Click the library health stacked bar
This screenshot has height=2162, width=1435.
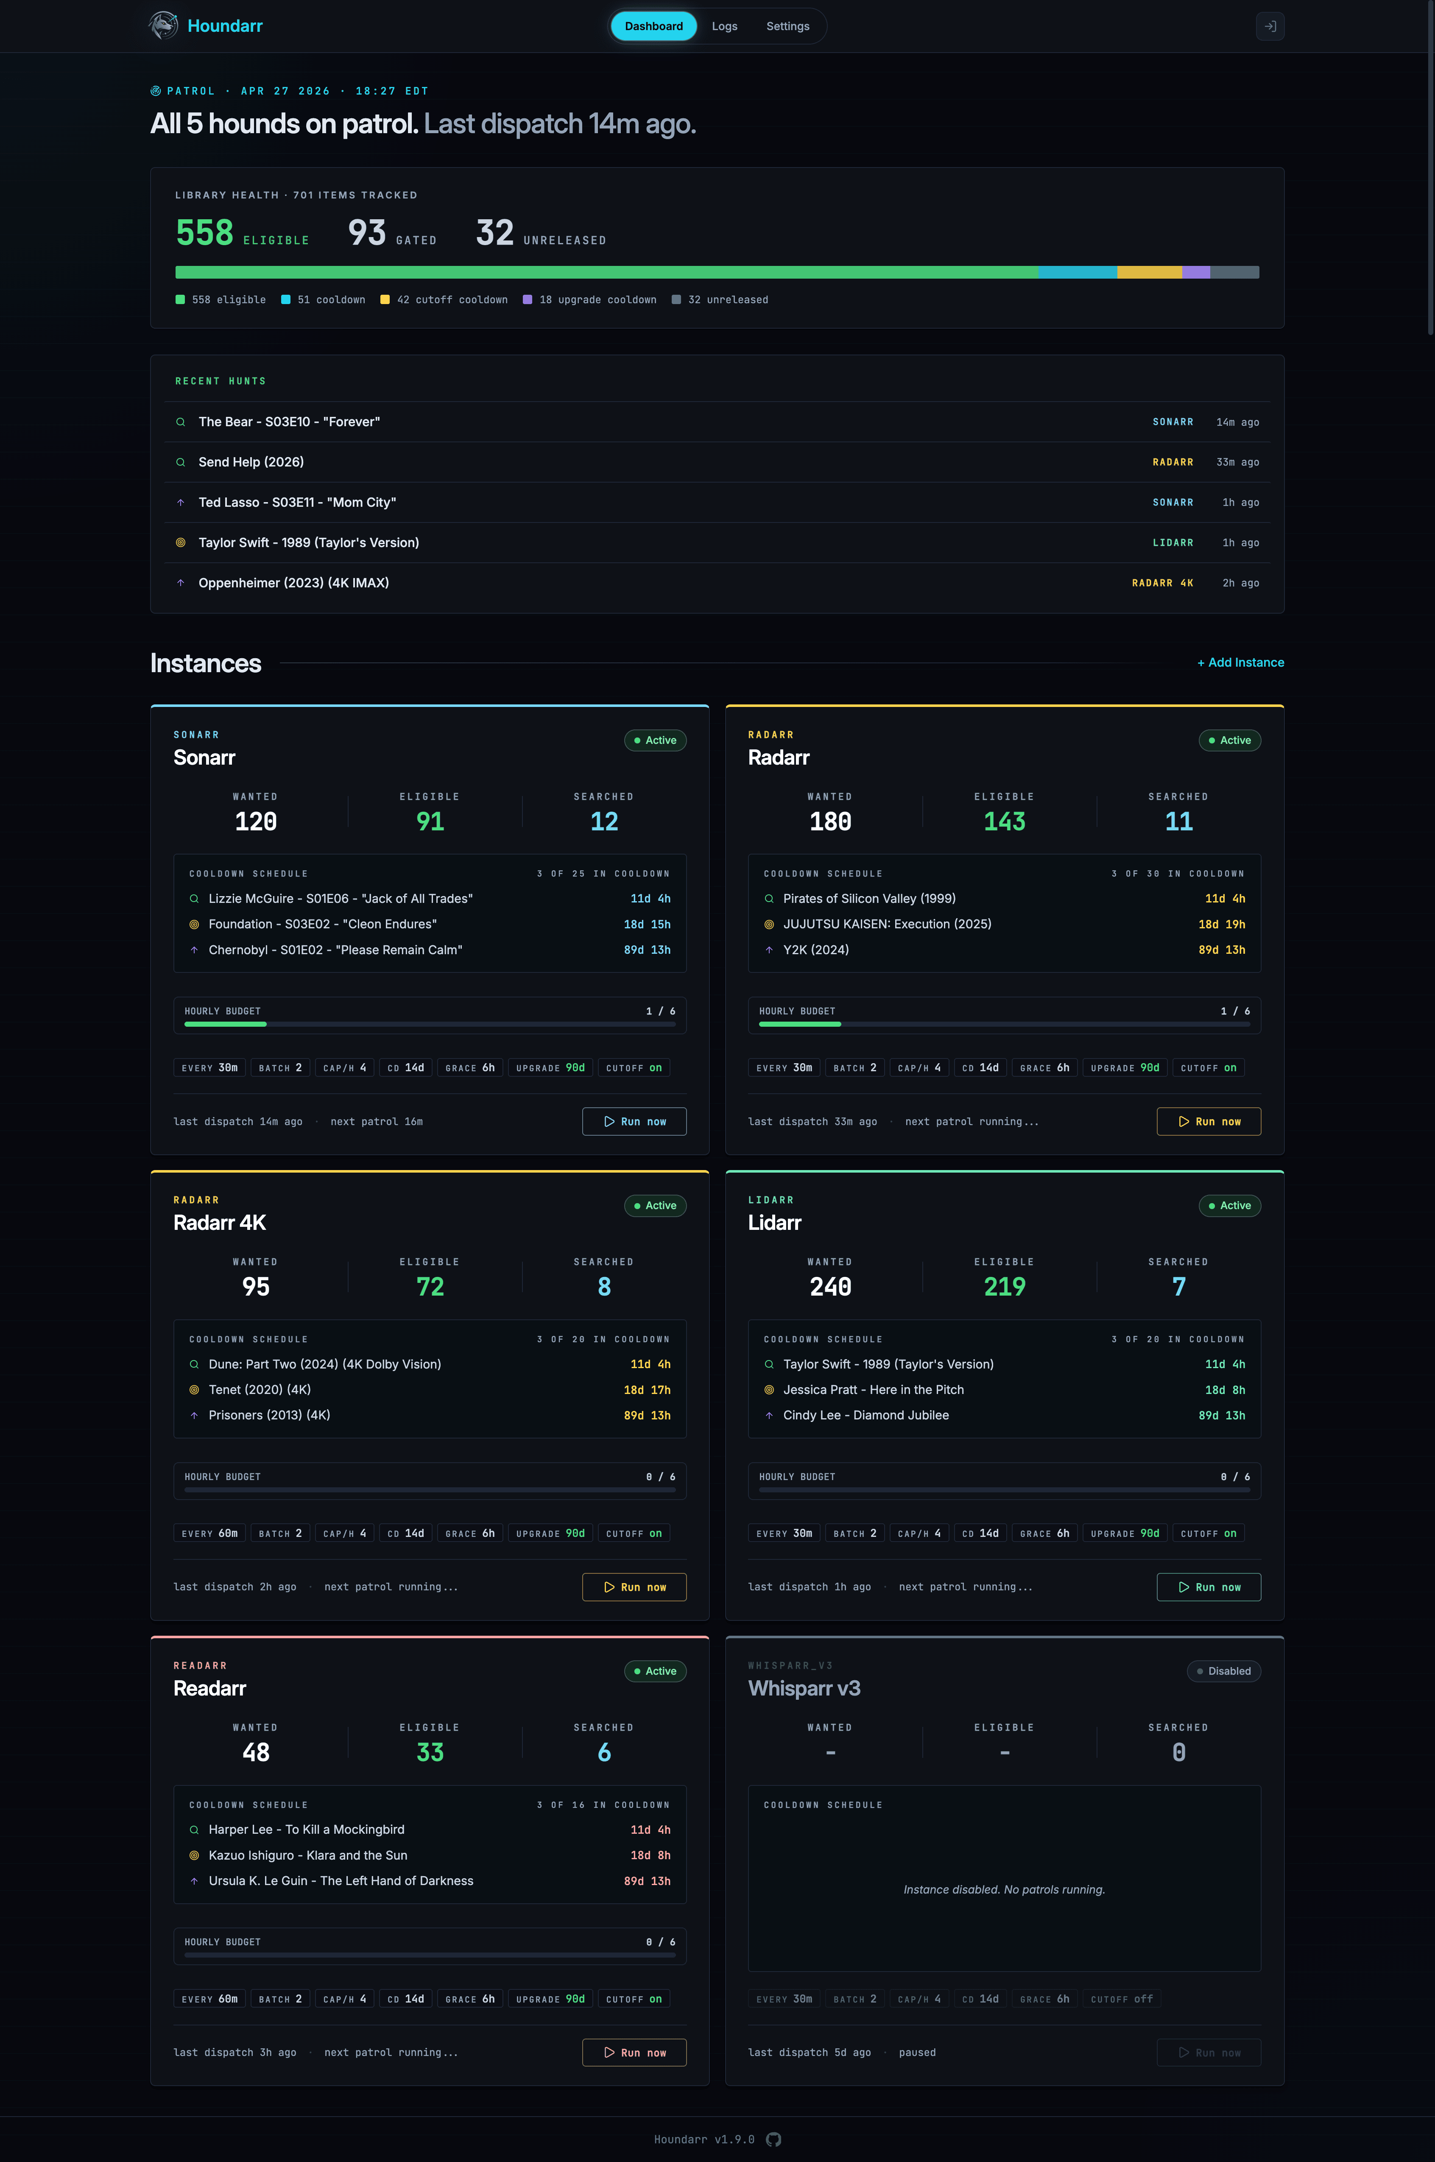point(717,272)
